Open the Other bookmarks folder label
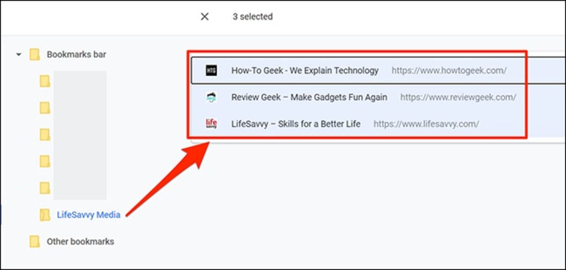The image size is (566, 270). (x=80, y=241)
